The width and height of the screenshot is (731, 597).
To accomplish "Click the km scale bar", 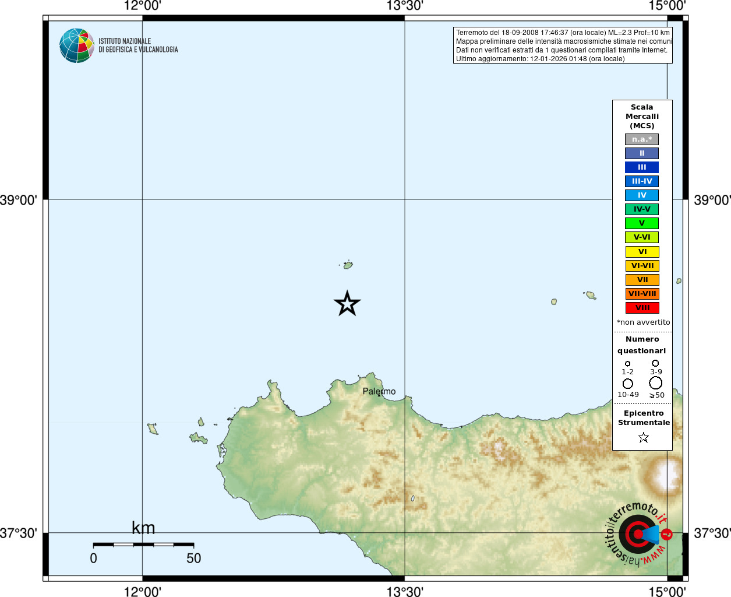I will point(143,545).
